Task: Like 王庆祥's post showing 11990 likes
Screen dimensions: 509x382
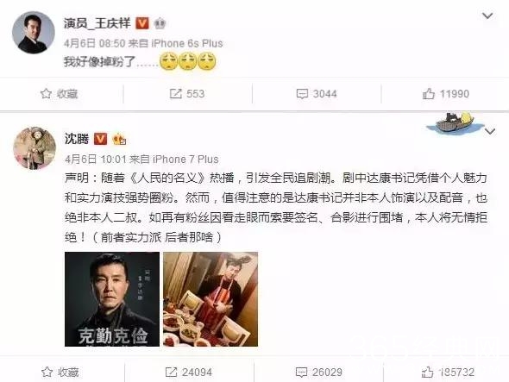Action: 446,94
